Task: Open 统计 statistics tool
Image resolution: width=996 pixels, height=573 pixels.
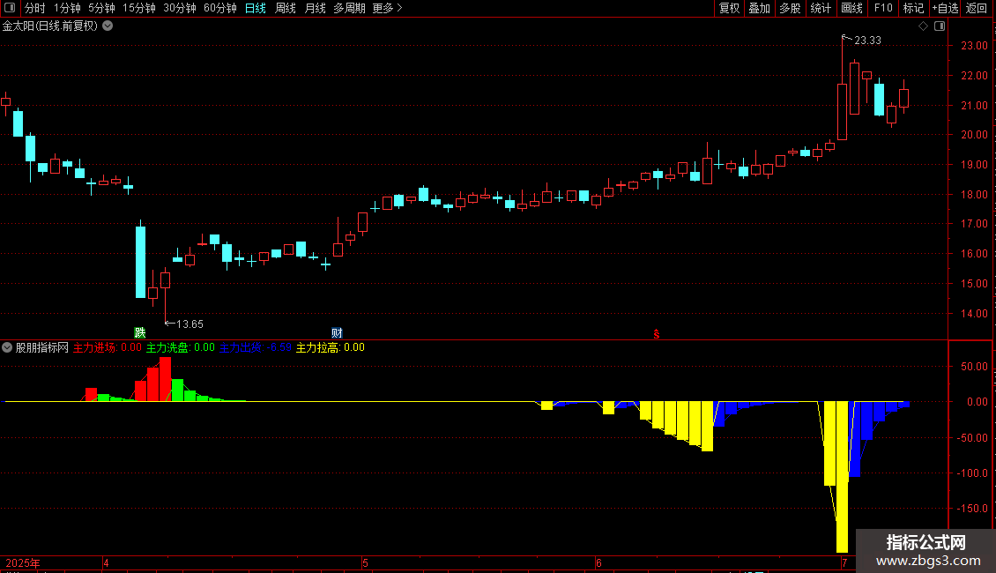Action: coord(821,8)
